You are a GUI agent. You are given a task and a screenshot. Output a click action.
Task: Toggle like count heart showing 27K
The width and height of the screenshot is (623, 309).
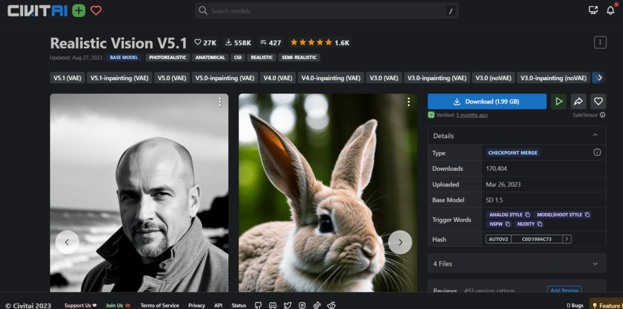(205, 43)
